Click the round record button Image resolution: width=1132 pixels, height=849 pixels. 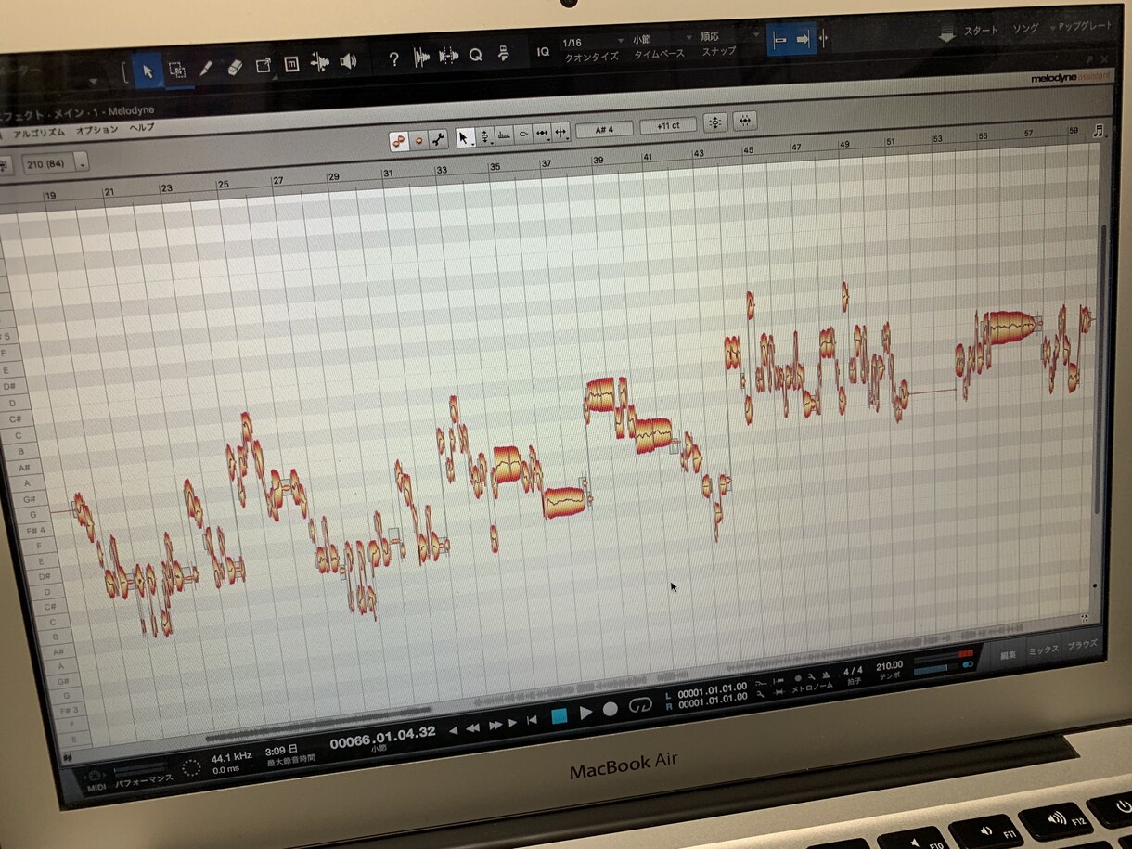click(x=610, y=709)
